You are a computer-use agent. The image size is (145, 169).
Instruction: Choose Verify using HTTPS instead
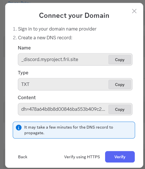[82, 157]
